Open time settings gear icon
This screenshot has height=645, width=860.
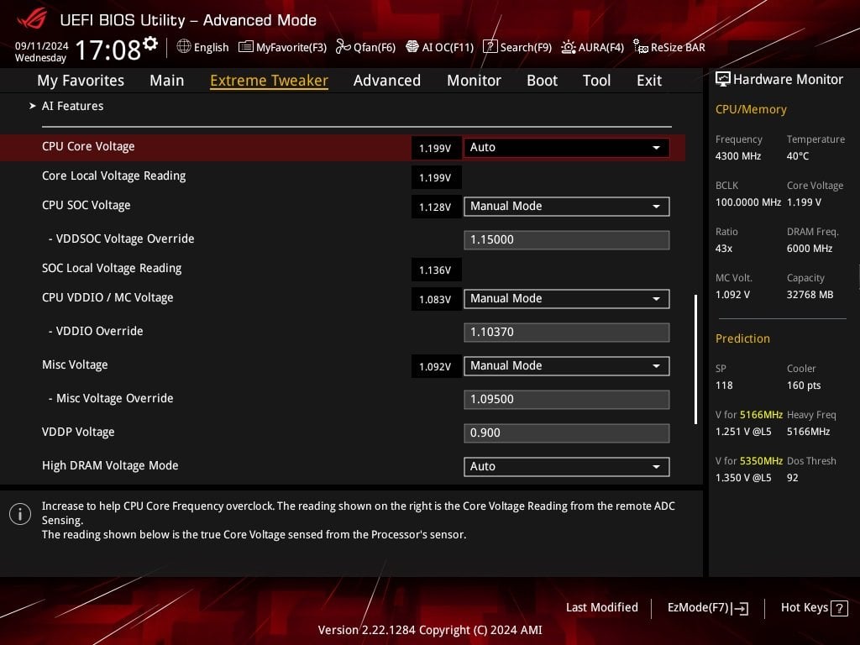coord(150,44)
